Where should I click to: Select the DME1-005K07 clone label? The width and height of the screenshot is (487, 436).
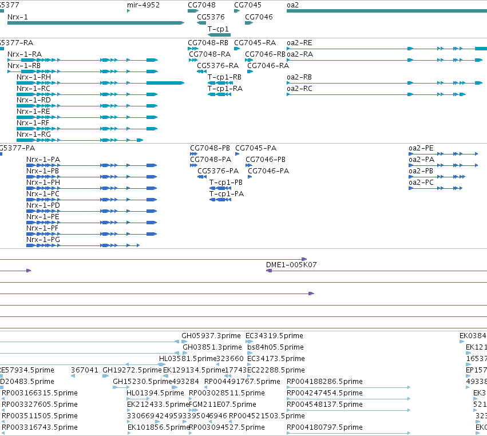291,265
